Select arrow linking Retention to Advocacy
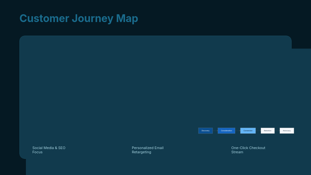 (x=277, y=131)
